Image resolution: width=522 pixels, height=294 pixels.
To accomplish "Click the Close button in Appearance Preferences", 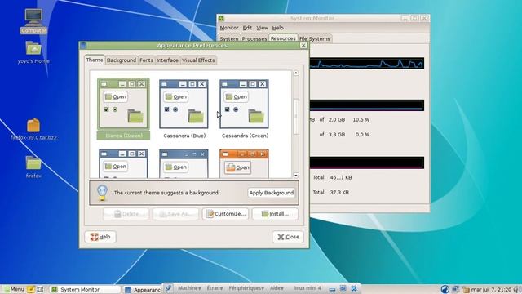I will (288, 237).
